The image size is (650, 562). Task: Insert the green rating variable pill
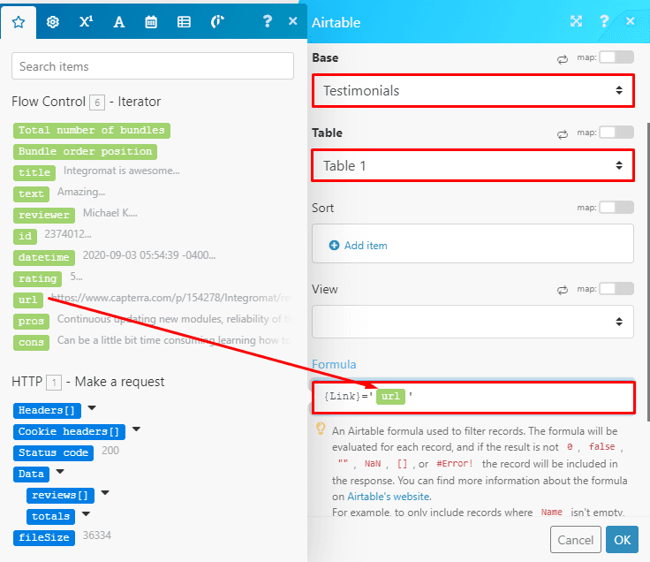(39, 278)
